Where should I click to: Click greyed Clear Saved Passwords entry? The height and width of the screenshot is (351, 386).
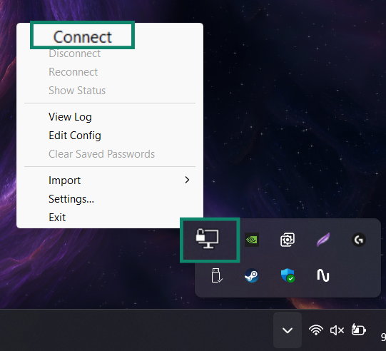[x=101, y=154]
